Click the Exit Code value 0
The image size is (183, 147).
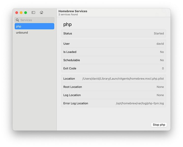point(163,68)
